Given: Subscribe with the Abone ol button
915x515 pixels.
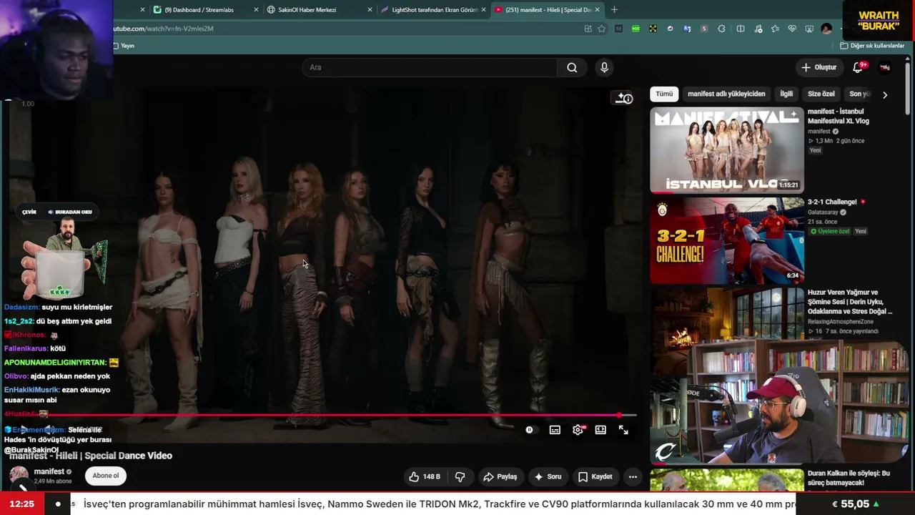Looking at the screenshot, I should 106,476.
